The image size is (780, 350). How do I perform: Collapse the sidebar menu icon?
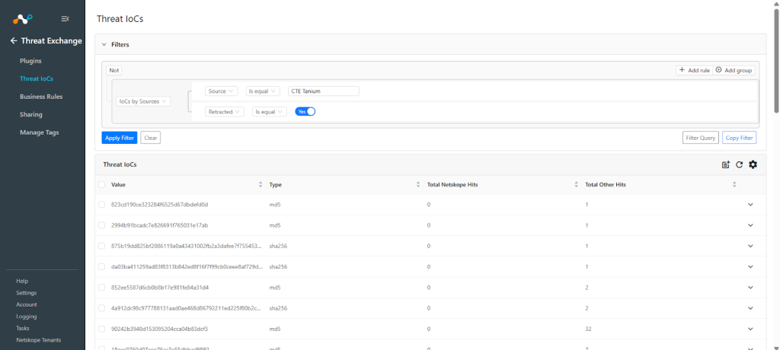click(65, 19)
